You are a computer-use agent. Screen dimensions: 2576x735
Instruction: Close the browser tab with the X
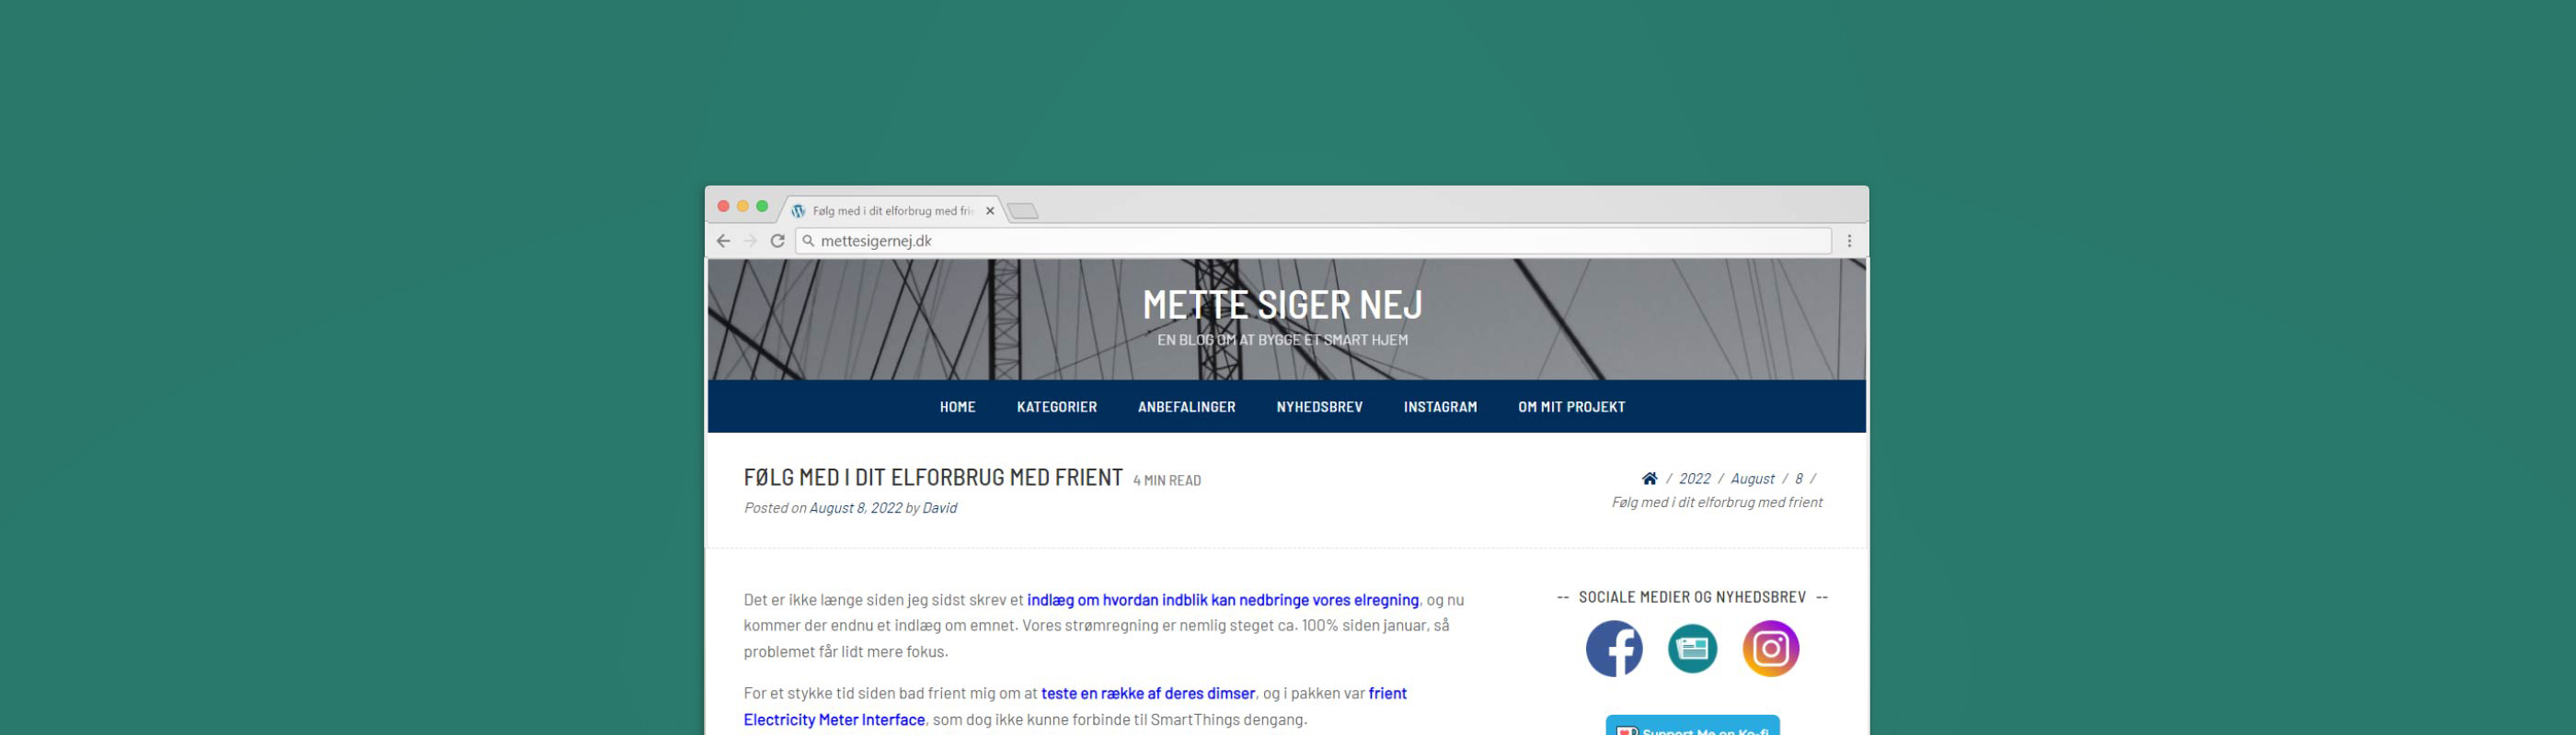[x=990, y=210]
